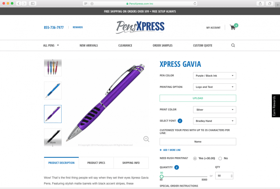Click the zoom-in icon on pen image
This screenshot has width=280, height=189.
point(146,139)
